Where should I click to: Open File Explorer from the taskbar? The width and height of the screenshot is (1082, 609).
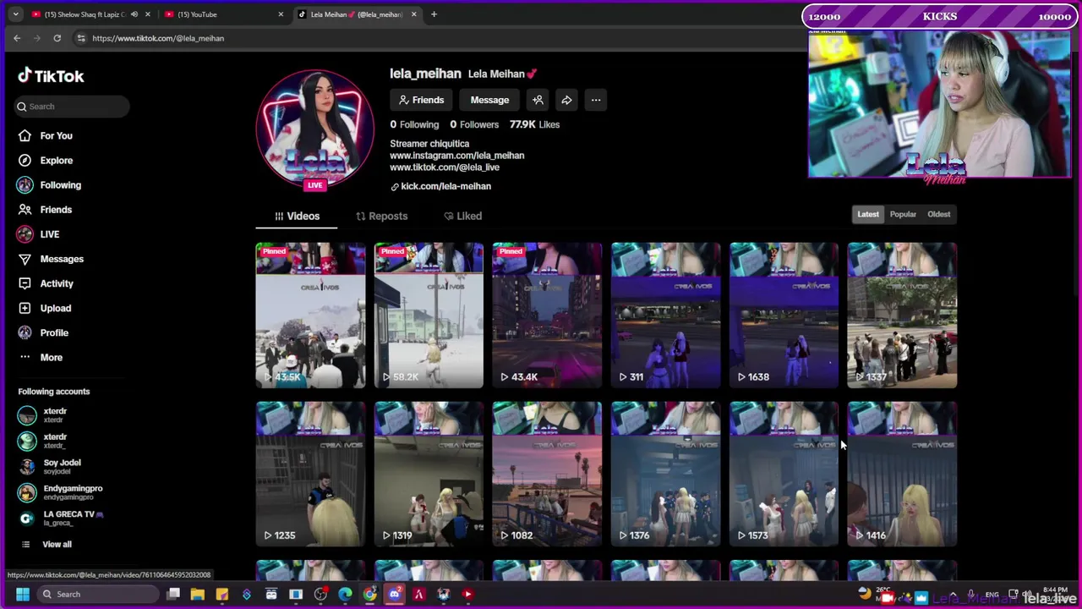pyautogui.click(x=197, y=594)
